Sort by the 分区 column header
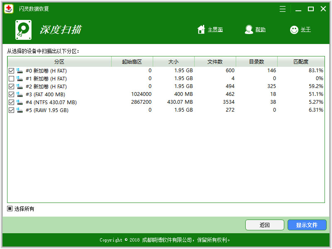Screen dimensions: 332x249 pos(59,61)
